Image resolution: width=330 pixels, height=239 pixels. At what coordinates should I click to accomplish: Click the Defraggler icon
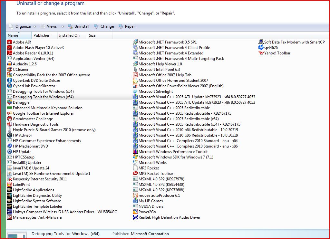pos(9,102)
